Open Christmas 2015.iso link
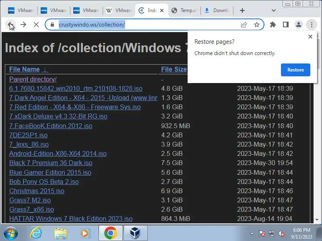This screenshot has height=241, width=322. click(37, 191)
